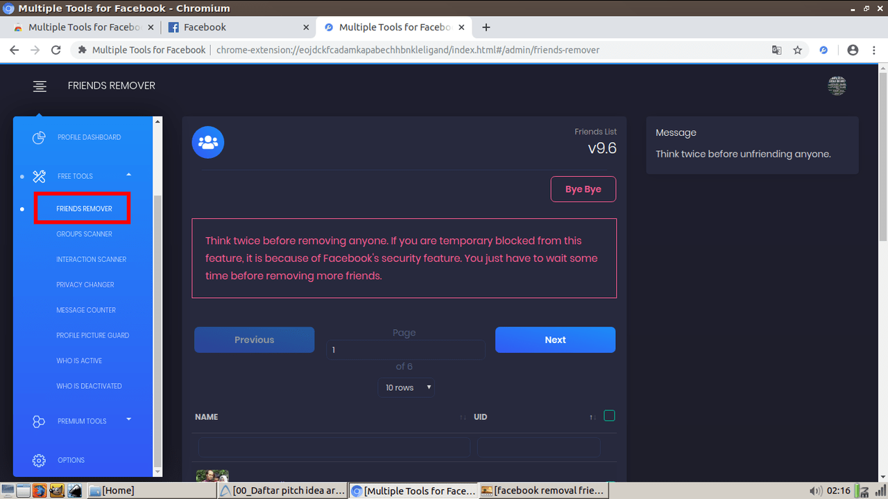The height and width of the screenshot is (499, 888).
Task: Click the Bye Bye button
Action: coord(583,189)
